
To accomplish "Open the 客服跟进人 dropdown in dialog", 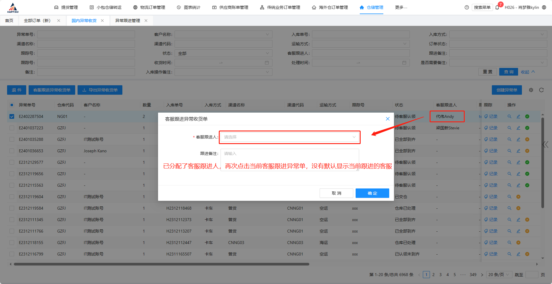I will point(290,137).
